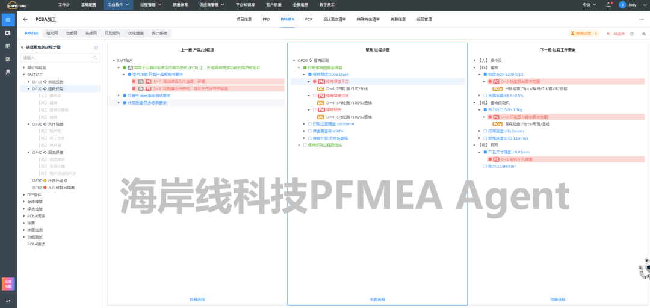Click the 待优化项：4 button
Viewport: 650px width, 308px height.
584,34
